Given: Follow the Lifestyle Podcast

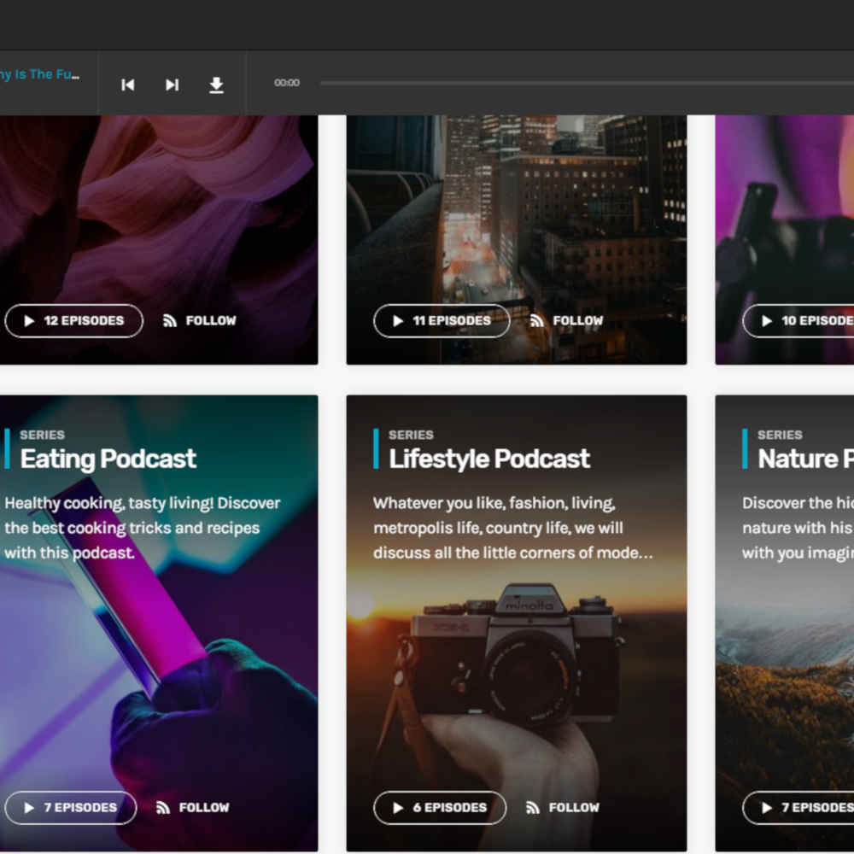Looking at the screenshot, I should (x=563, y=808).
